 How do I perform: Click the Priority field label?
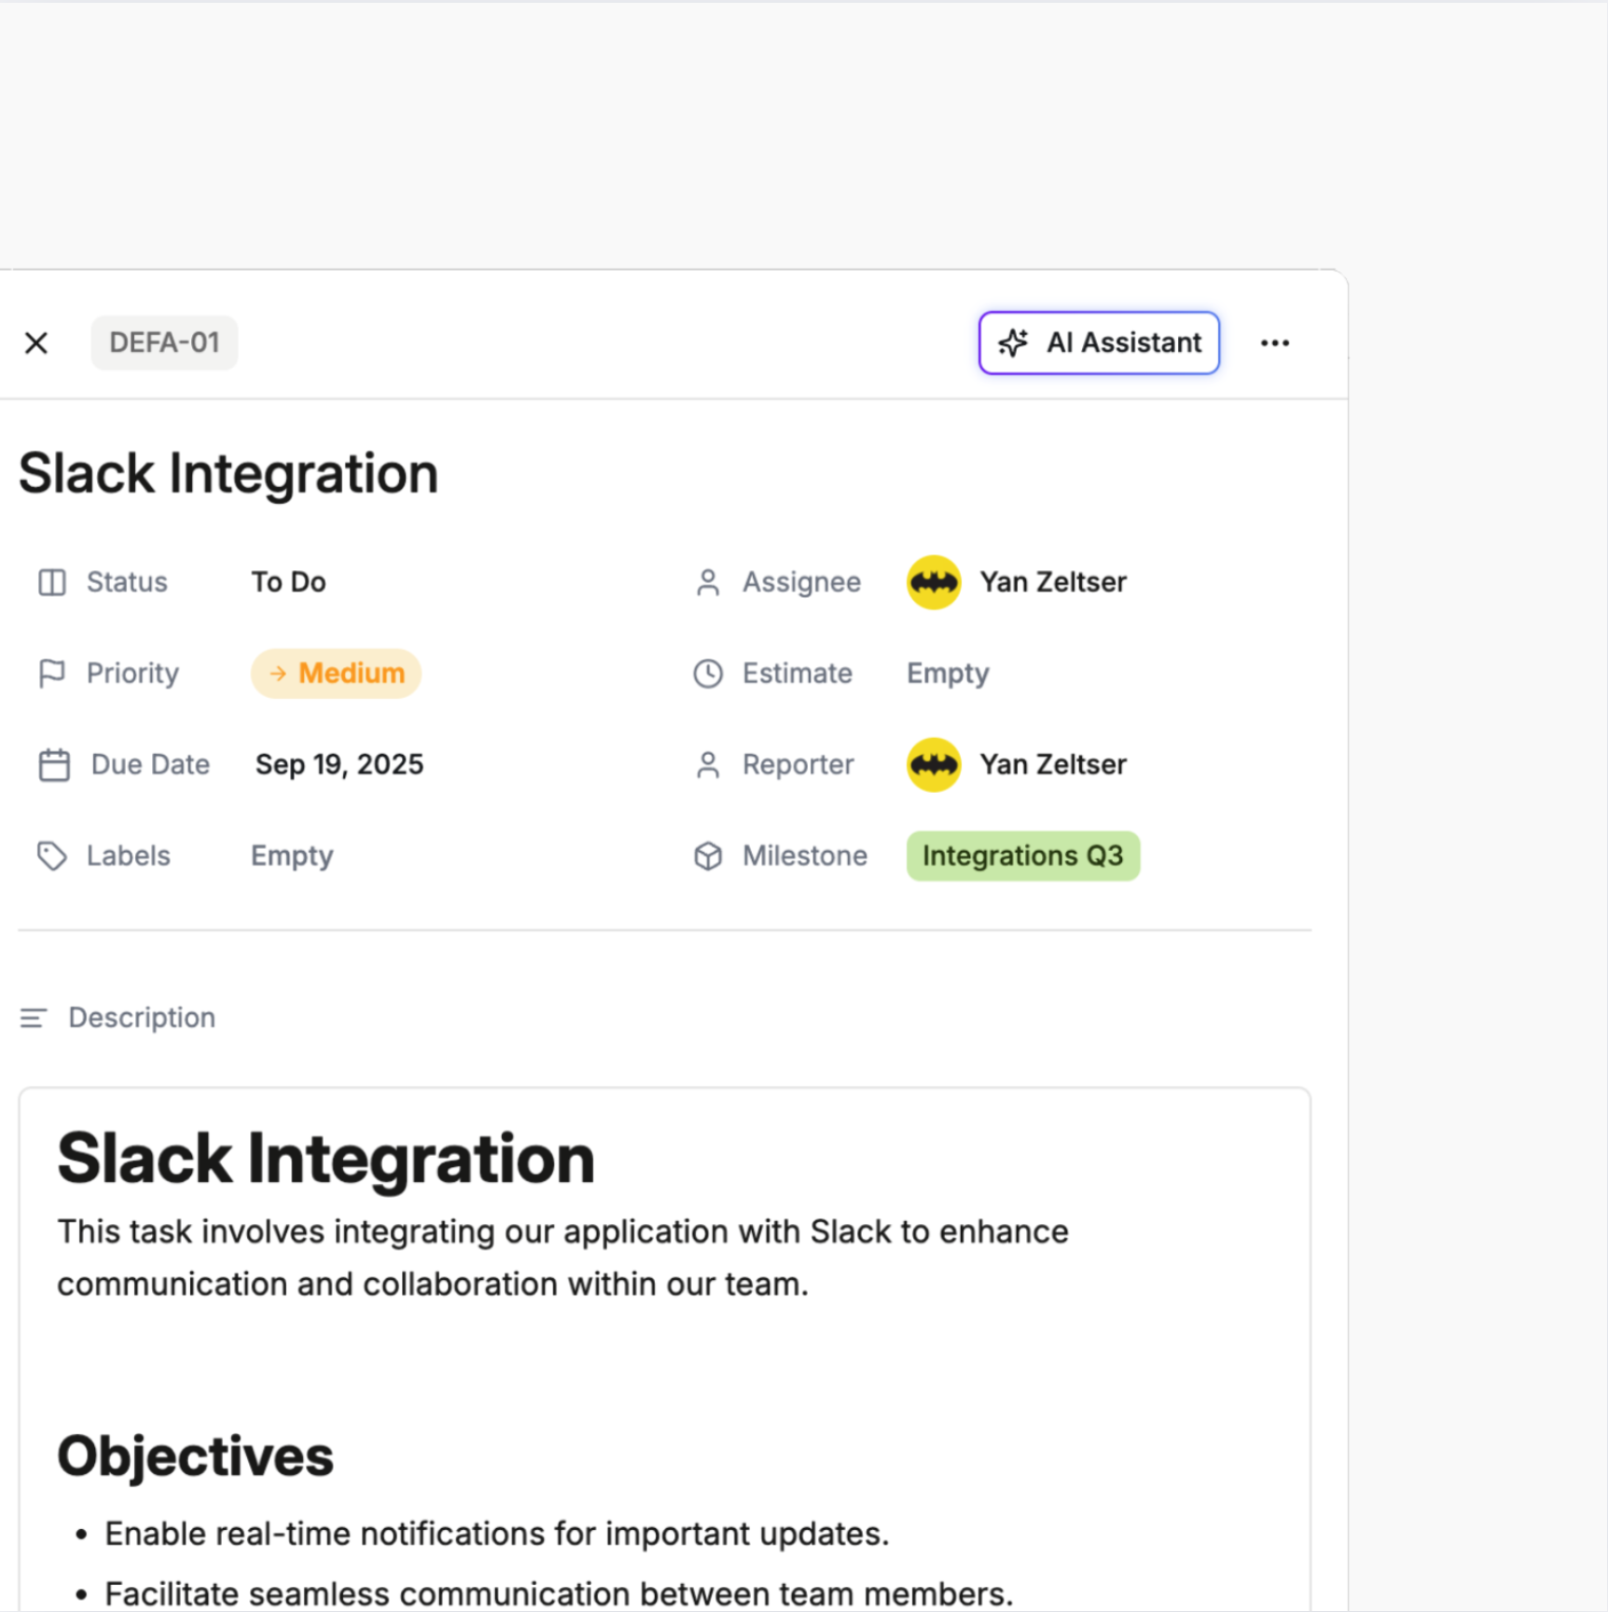pos(132,674)
